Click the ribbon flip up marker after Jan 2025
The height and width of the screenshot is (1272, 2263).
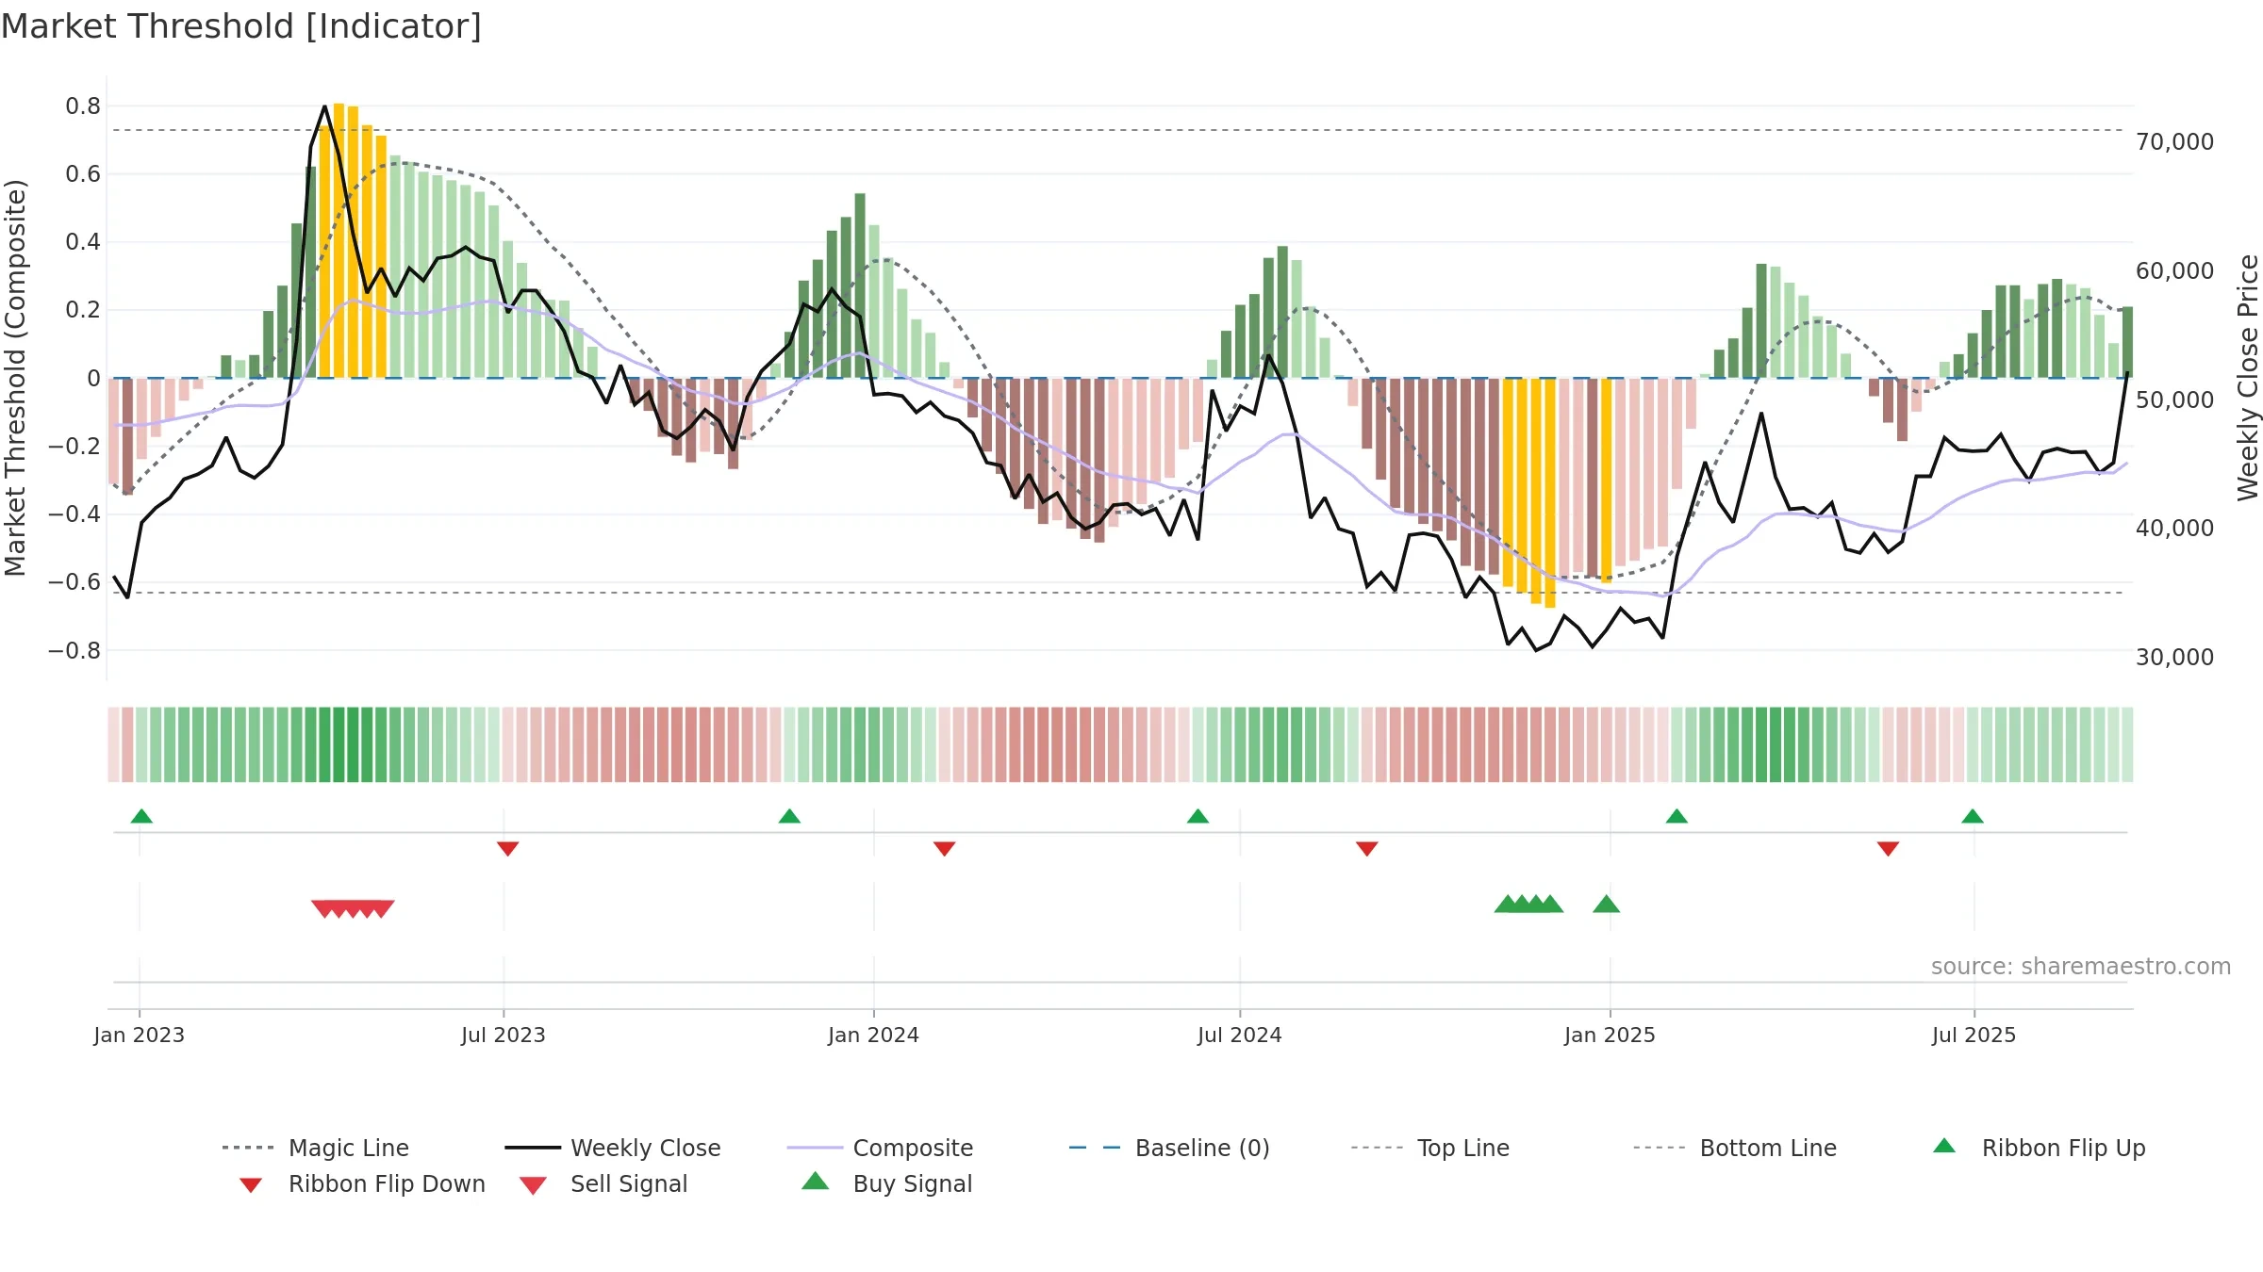[1677, 816]
